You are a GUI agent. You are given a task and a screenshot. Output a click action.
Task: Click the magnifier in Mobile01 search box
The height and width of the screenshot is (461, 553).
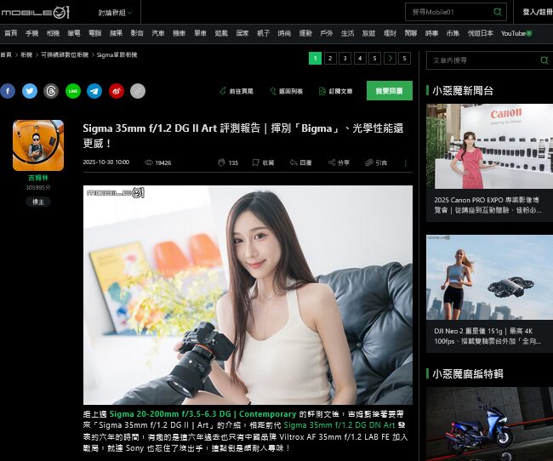498,12
